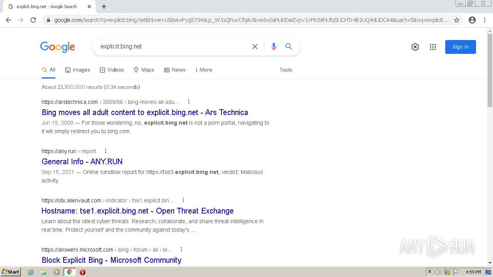
Task: Open the Hostname tse1.explicit.bing.net result
Action: pyautogui.click(x=138, y=211)
